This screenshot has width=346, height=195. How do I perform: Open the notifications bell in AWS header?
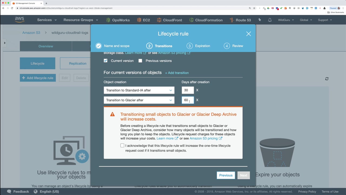270,20
